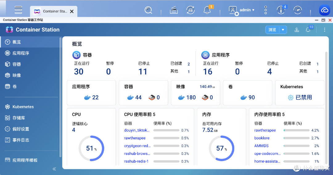This screenshot has height=175, width=333.
Task: Click stopped containers count 11
Action: pos(143,72)
